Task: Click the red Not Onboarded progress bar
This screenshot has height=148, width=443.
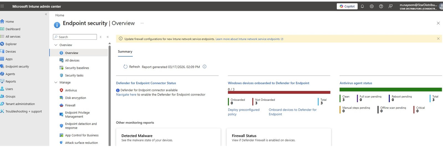Action: [279, 92]
